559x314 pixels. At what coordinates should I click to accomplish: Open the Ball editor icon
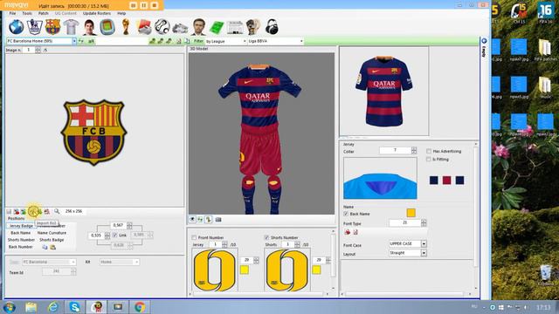[x=162, y=27]
